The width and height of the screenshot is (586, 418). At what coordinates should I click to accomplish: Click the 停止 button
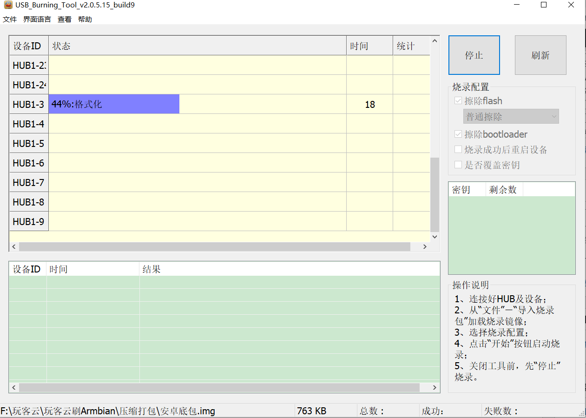point(474,55)
